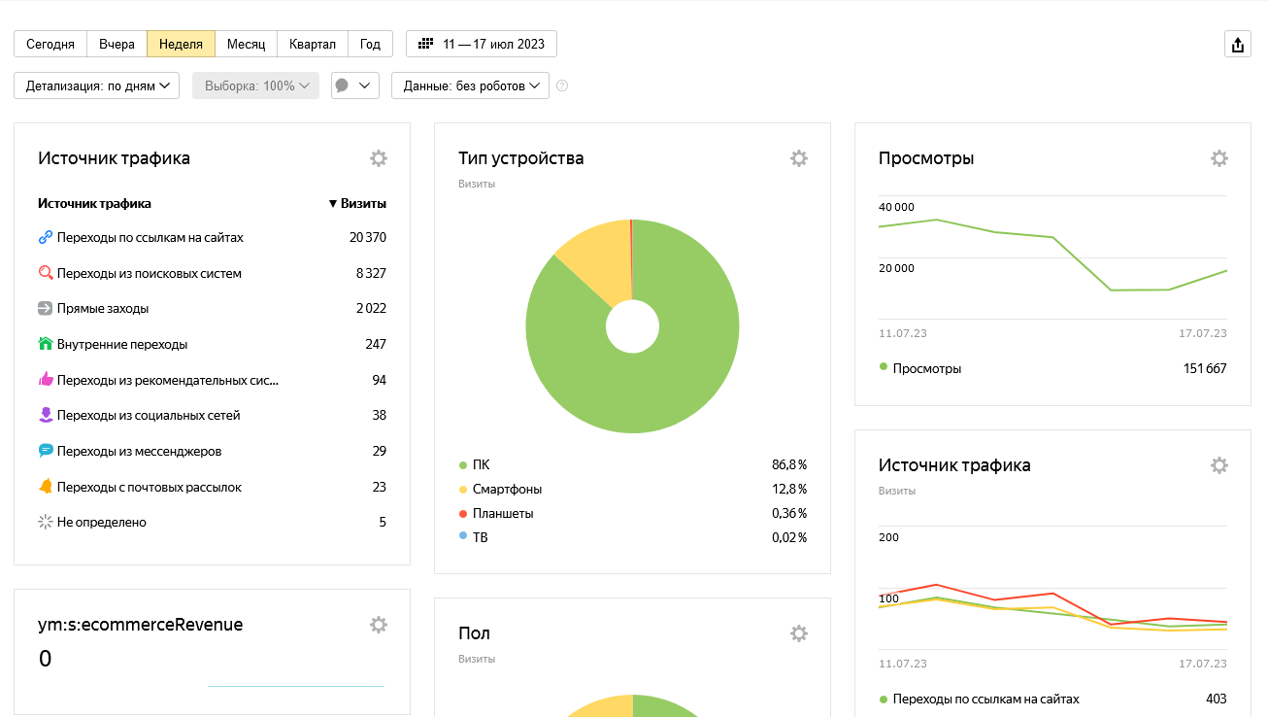Open date range picker 11 — 17 июл 2023
The image size is (1268, 717).
tap(482, 44)
